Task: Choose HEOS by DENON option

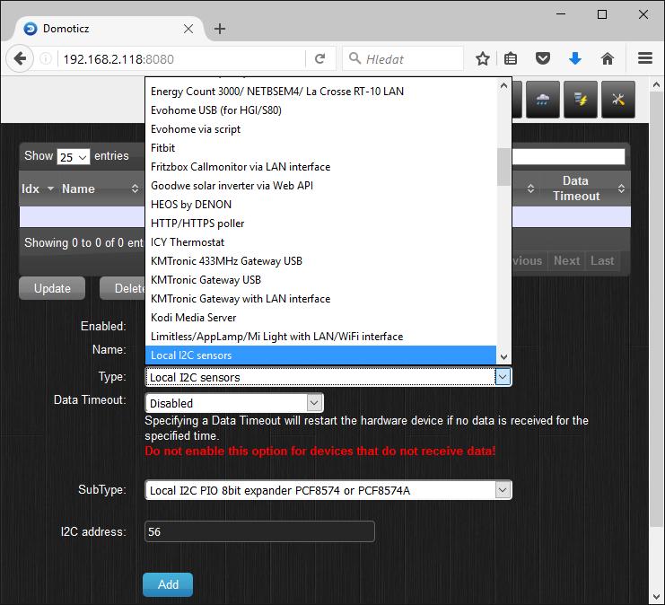Action: coord(320,205)
